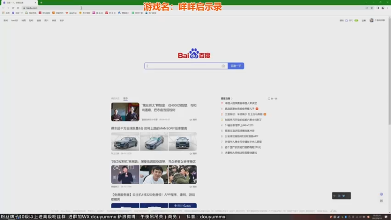Open the orange Taobao bookmark in bookmarks bar
The width and height of the screenshot is (391, 220).
coord(58,13)
